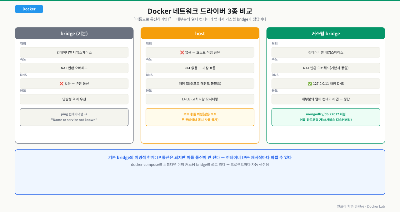Click the title 'Docker 네트워크 드라이버 3종 비교'
The height and width of the screenshot is (212, 400).
pos(200,11)
